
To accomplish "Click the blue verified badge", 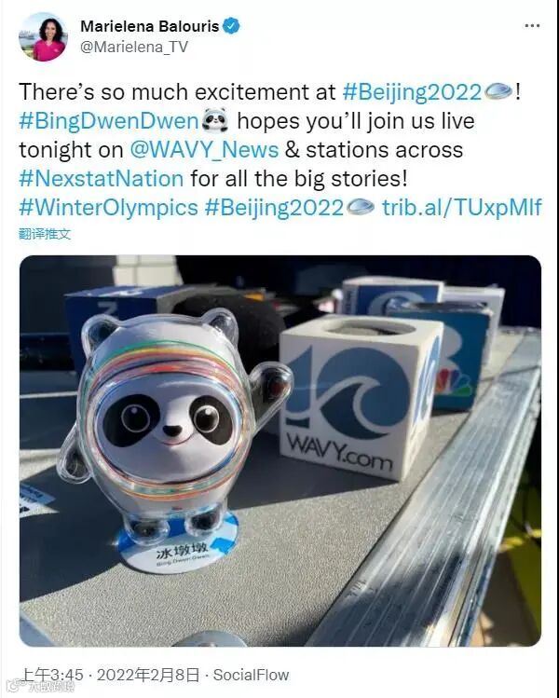I will point(231,26).
